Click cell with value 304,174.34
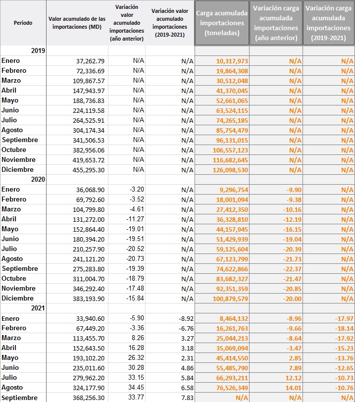The image size is (355, 402). (x=77, y=130)
